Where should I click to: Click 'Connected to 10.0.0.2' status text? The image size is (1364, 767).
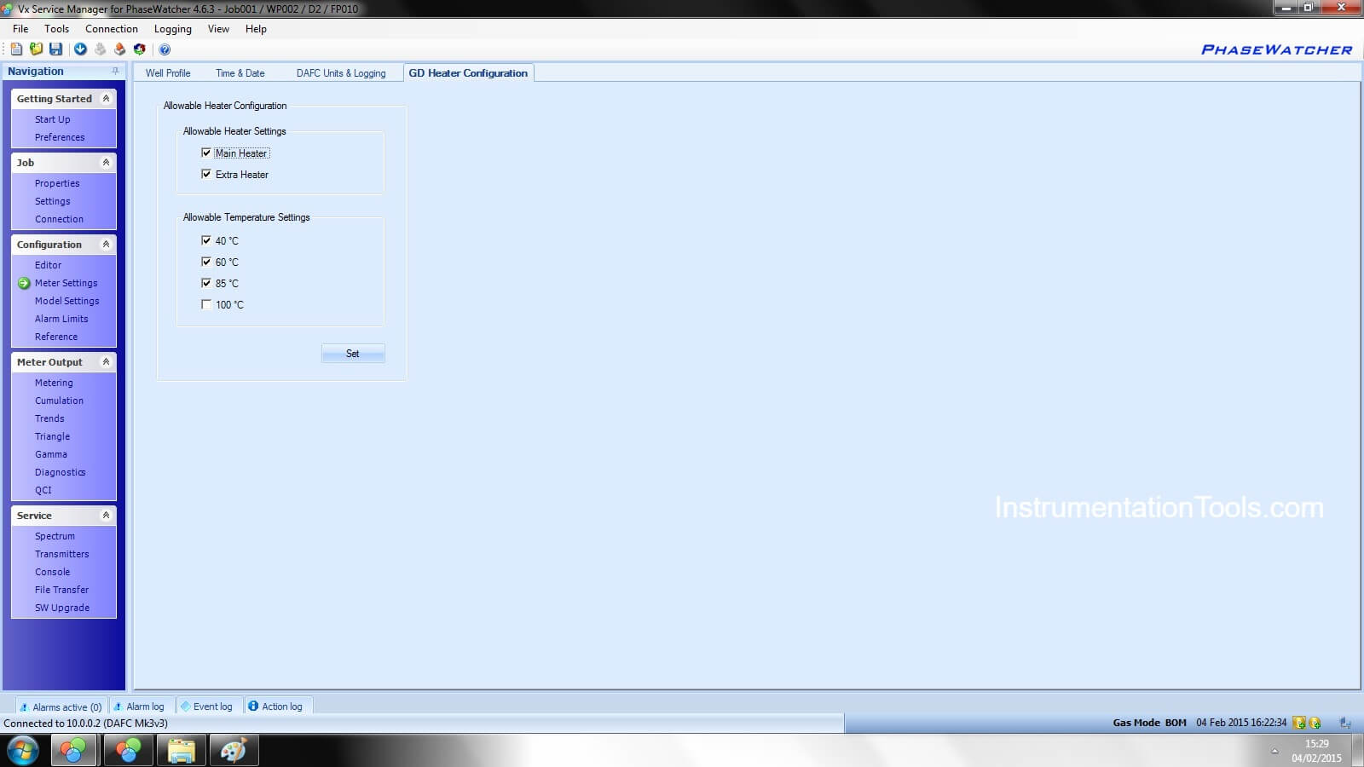tap(85, 724)
